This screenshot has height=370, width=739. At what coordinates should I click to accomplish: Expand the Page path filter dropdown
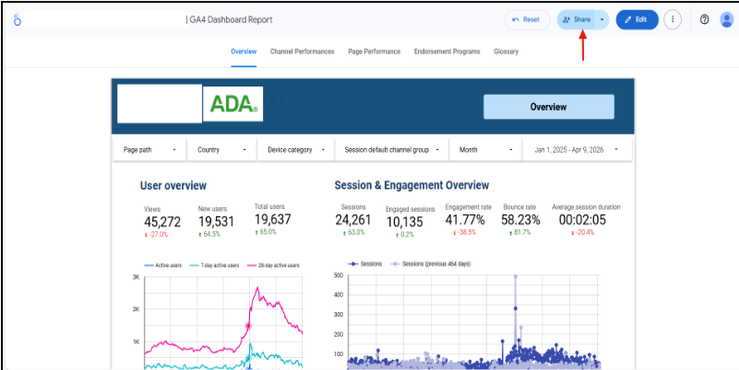pyautogui.click(x=149, y=150)
